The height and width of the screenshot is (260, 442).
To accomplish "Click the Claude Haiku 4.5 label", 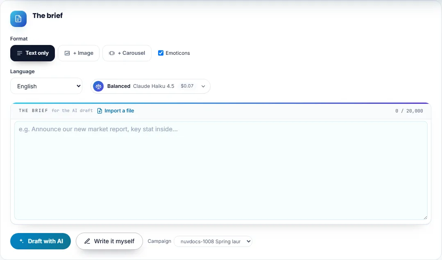I will point(154,86).
